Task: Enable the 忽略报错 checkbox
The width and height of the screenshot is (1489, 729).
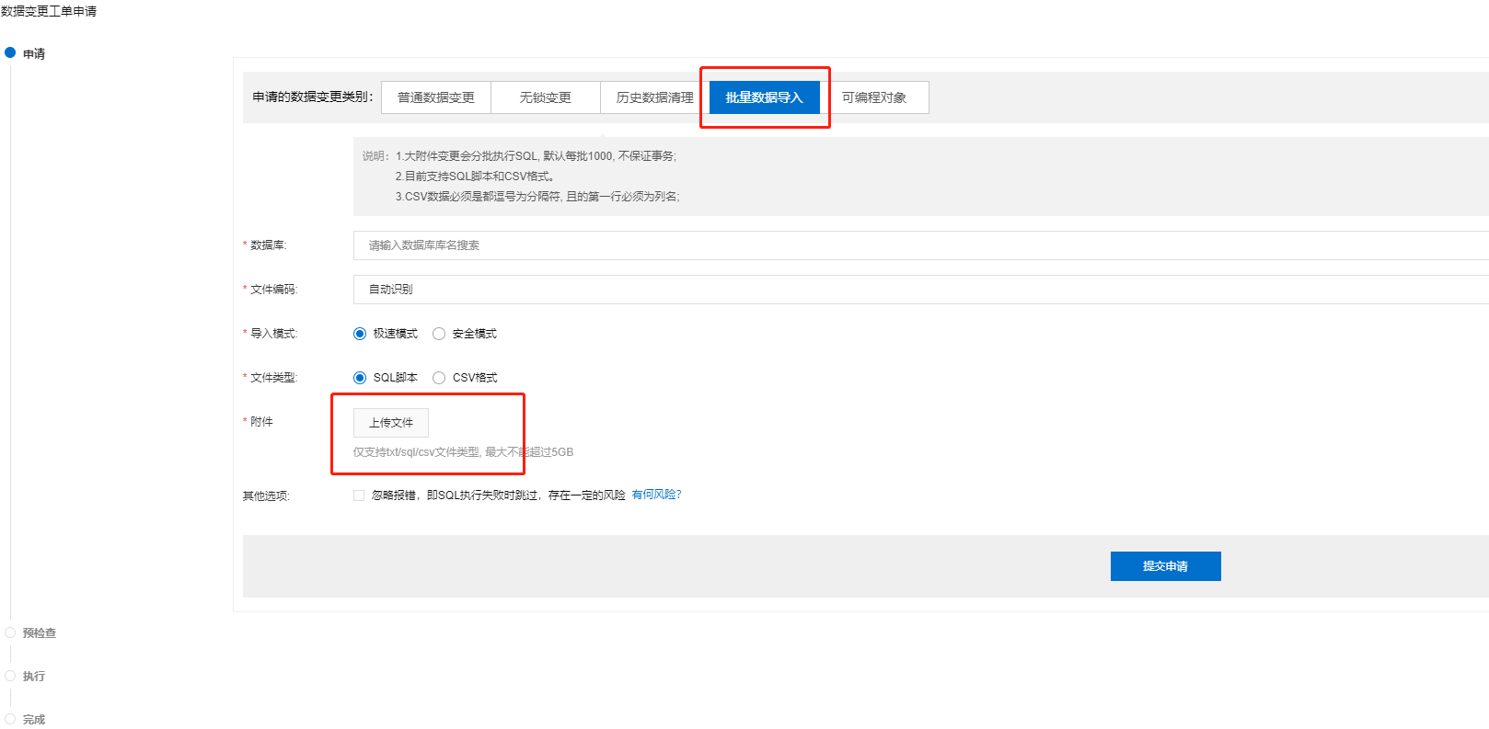Action: point(359,495)
